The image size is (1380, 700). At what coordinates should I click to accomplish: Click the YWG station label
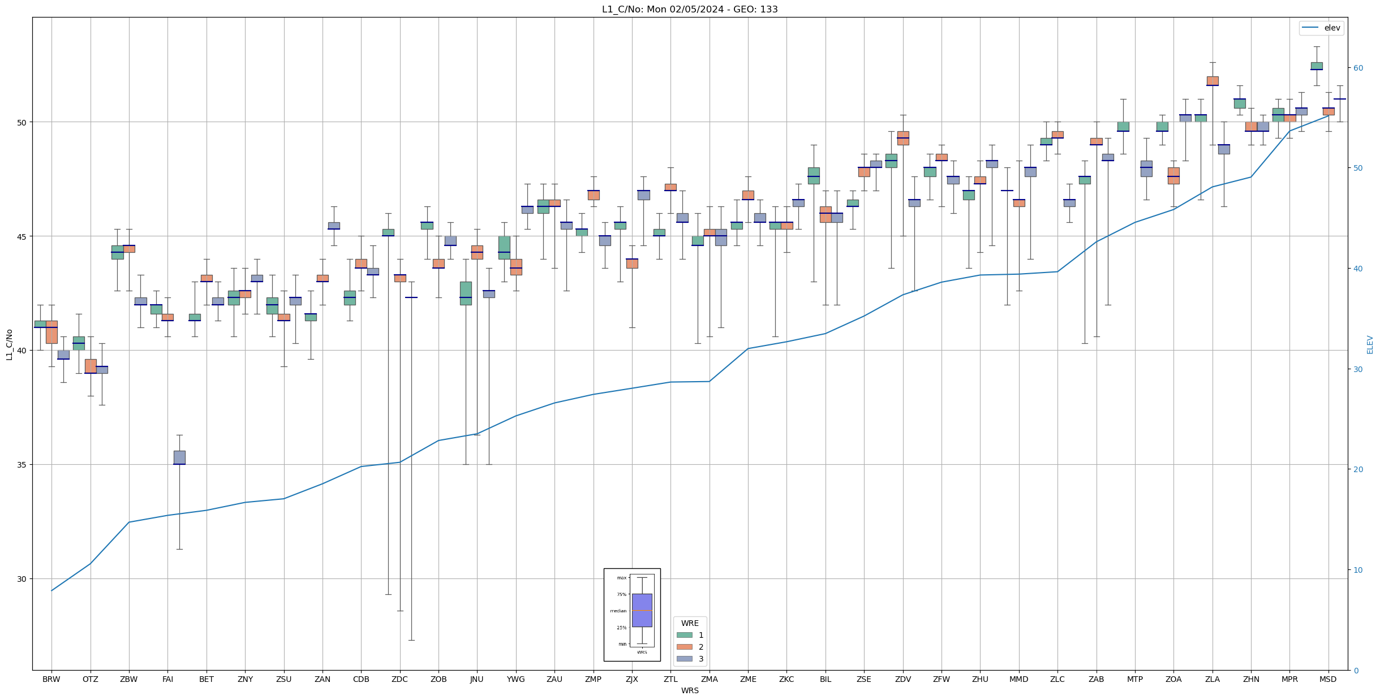[x=516, y=679]
